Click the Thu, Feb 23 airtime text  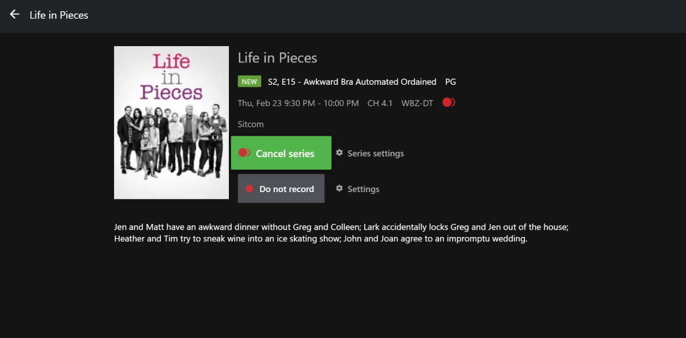point(298,103)
